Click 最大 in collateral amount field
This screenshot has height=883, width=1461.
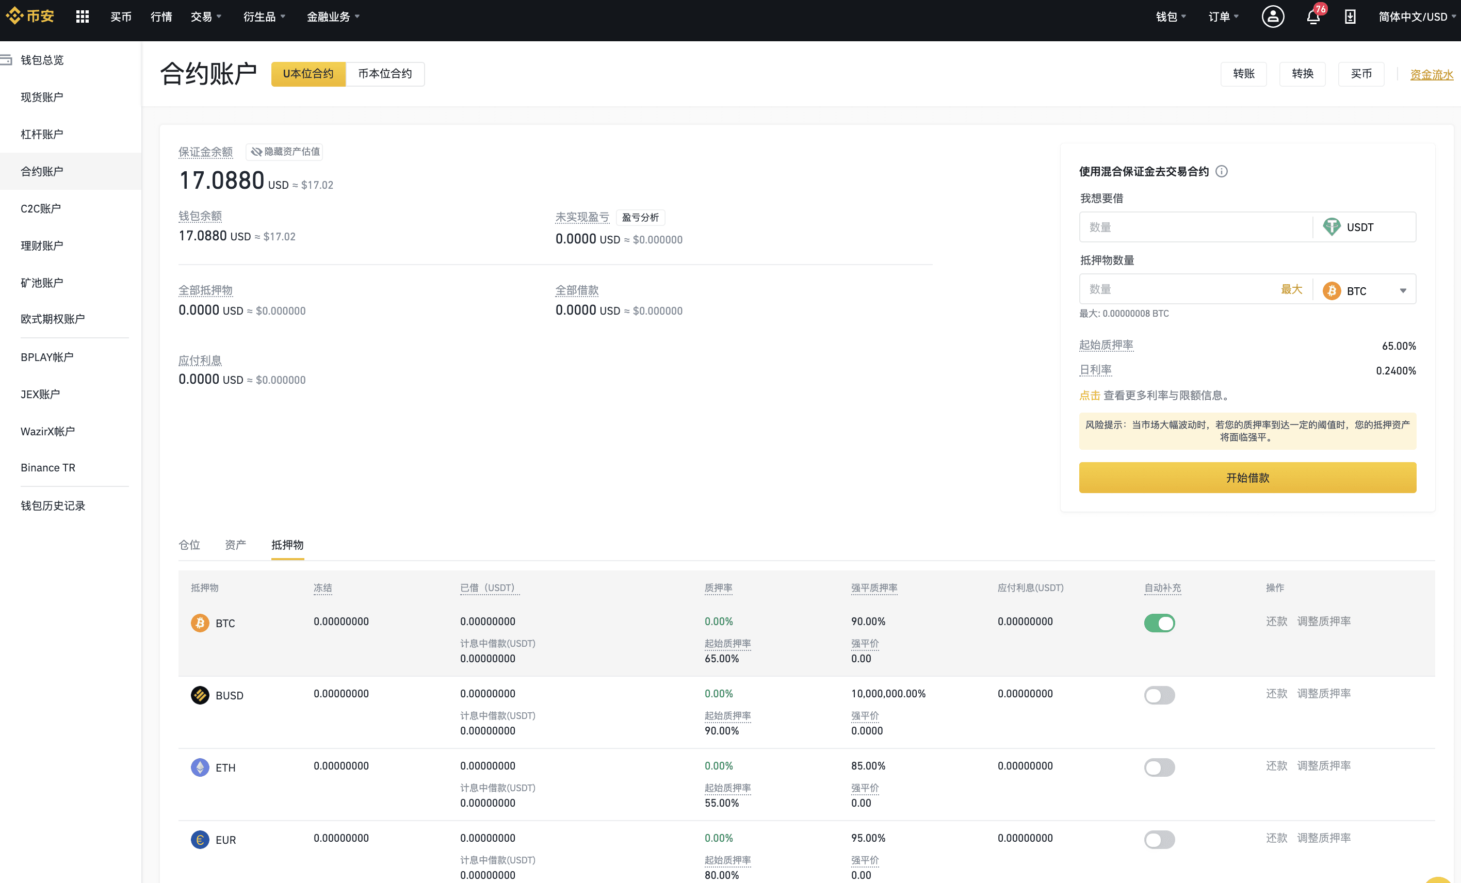(1291, 289)
